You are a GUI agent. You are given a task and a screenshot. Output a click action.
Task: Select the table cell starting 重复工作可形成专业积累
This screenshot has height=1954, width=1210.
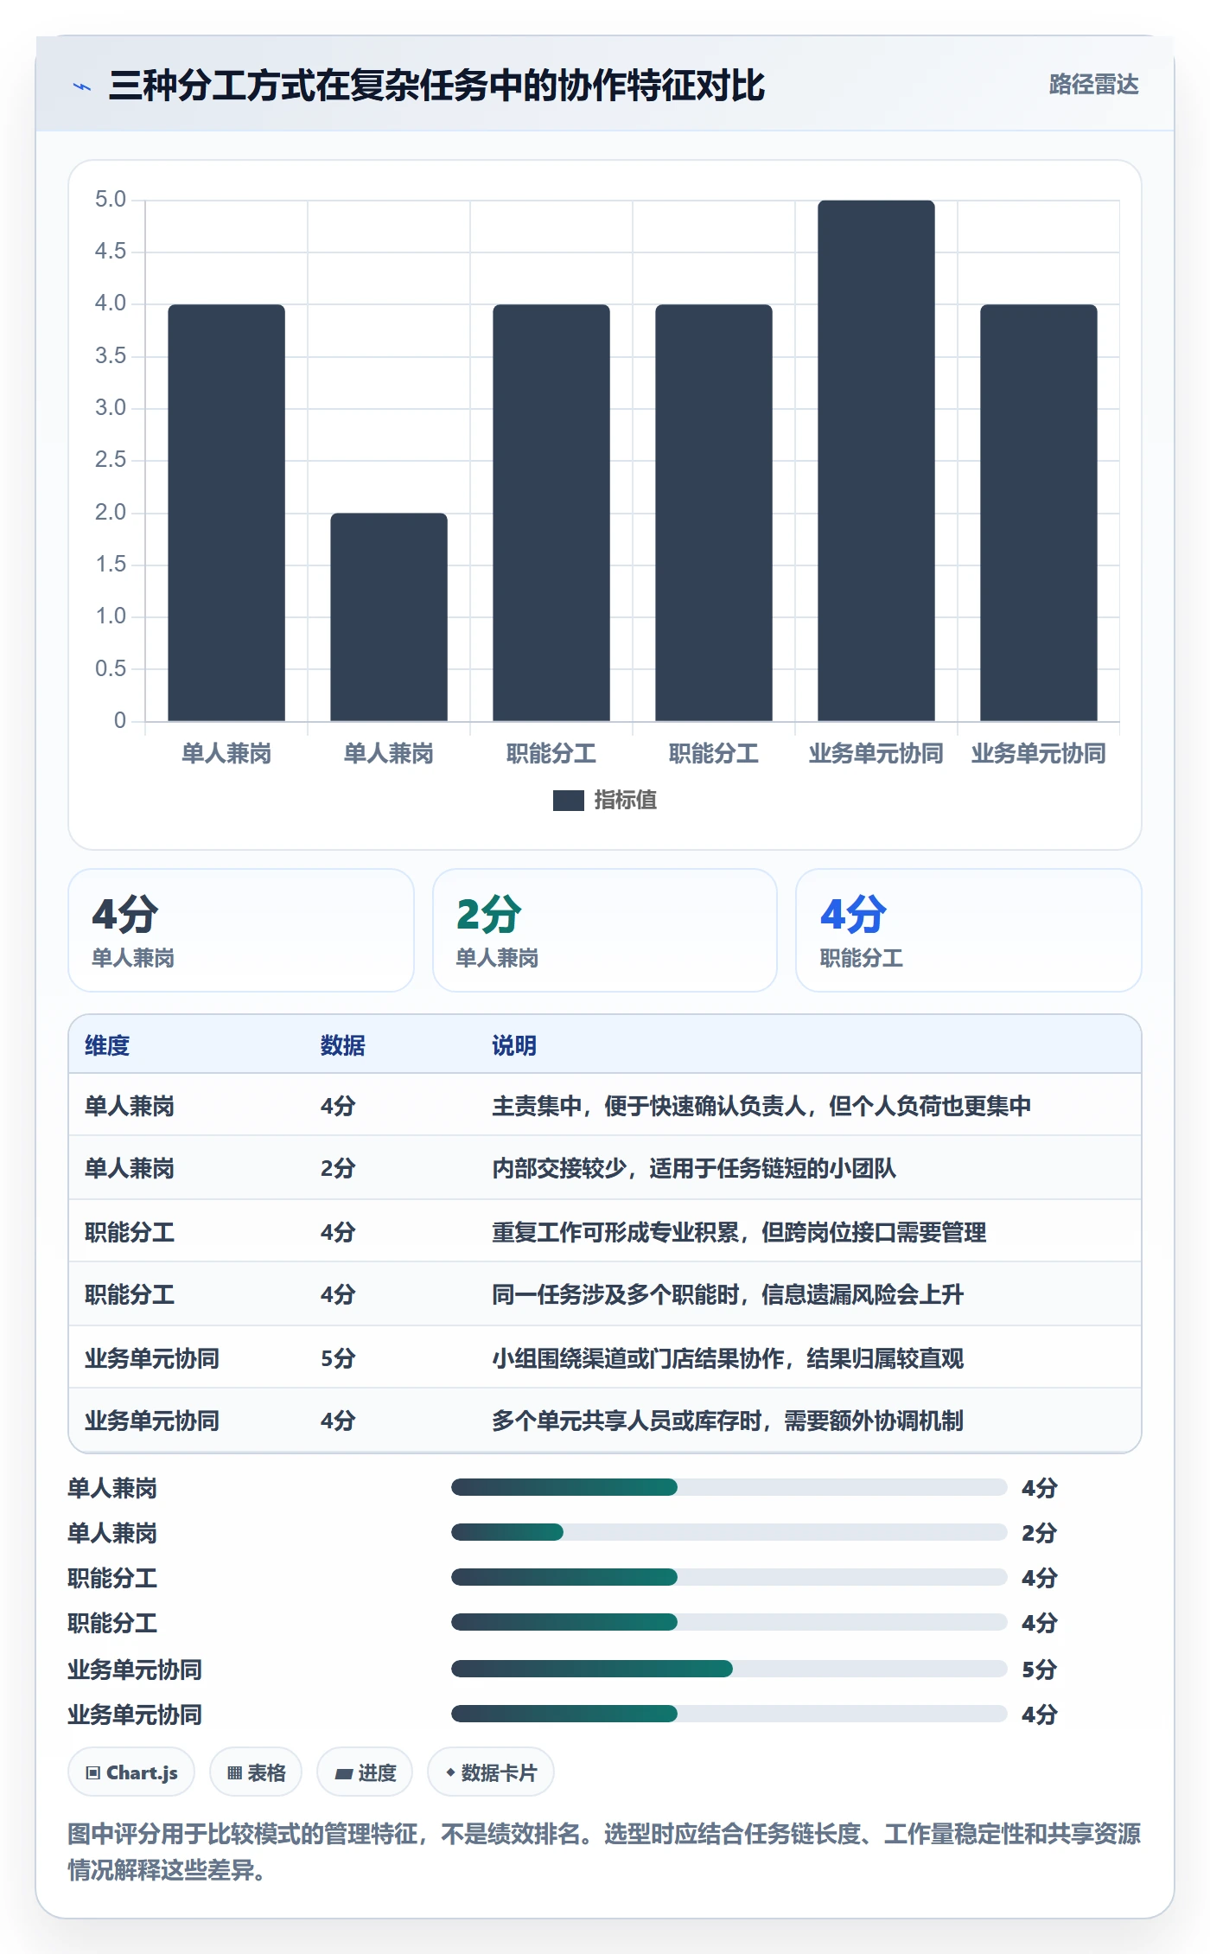pyautogui.click(x=739, y=1232)
